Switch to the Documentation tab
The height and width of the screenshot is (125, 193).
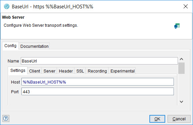(x=34, y=46)
